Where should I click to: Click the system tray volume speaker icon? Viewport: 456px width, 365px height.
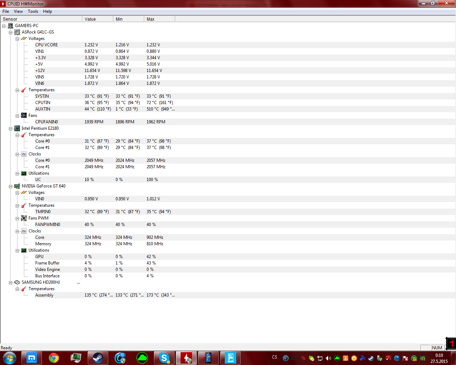click(x=328, y=358)
